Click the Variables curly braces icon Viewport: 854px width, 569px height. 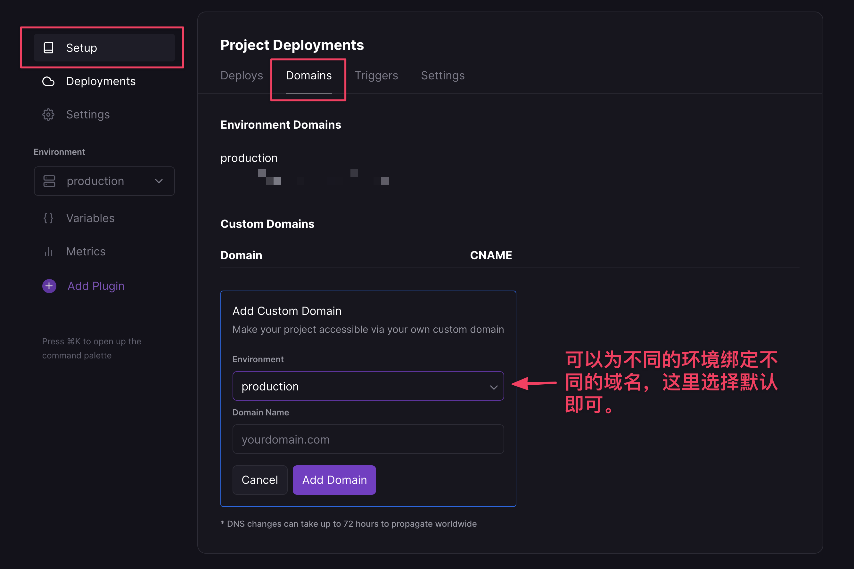48,218
